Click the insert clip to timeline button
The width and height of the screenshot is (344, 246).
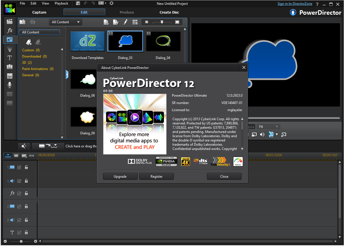click(x=48, y=146)
